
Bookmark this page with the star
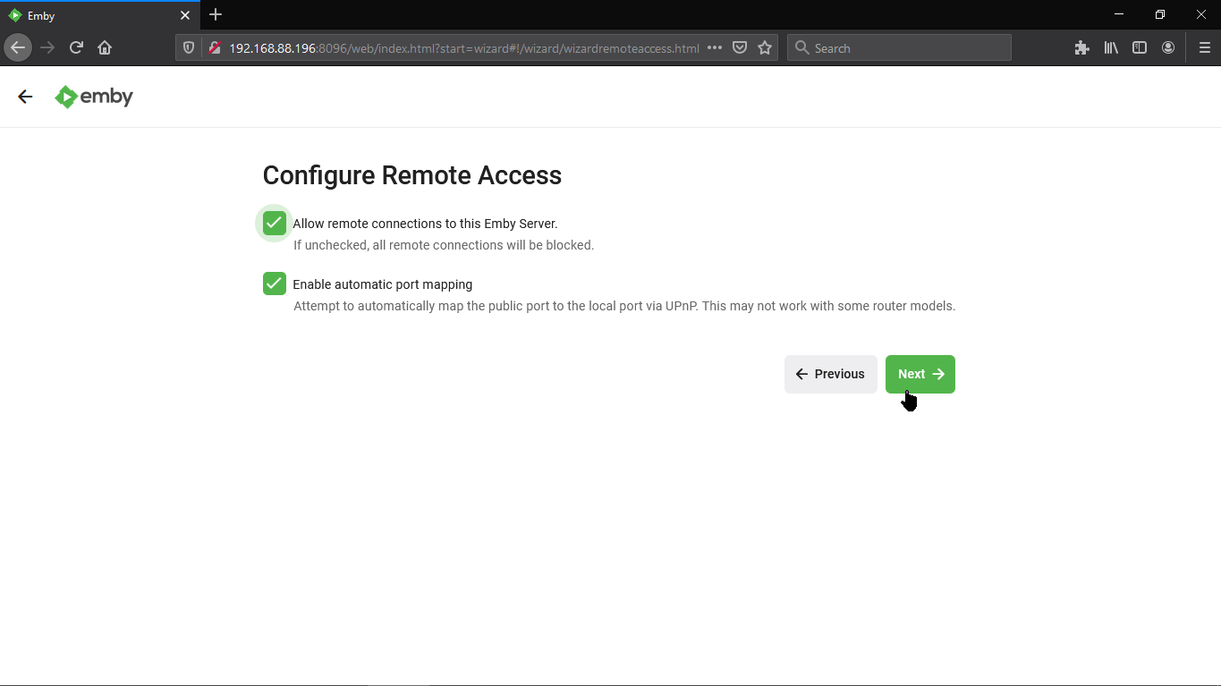(765, 48)
